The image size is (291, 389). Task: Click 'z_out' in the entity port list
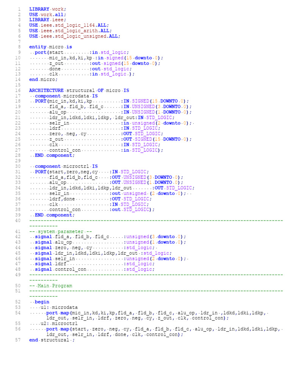click(x=56, y=63)
